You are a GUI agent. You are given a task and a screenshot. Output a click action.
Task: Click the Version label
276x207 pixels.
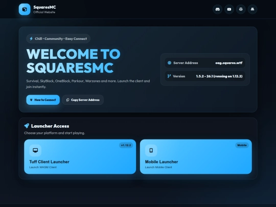click(x=179, y=76)
